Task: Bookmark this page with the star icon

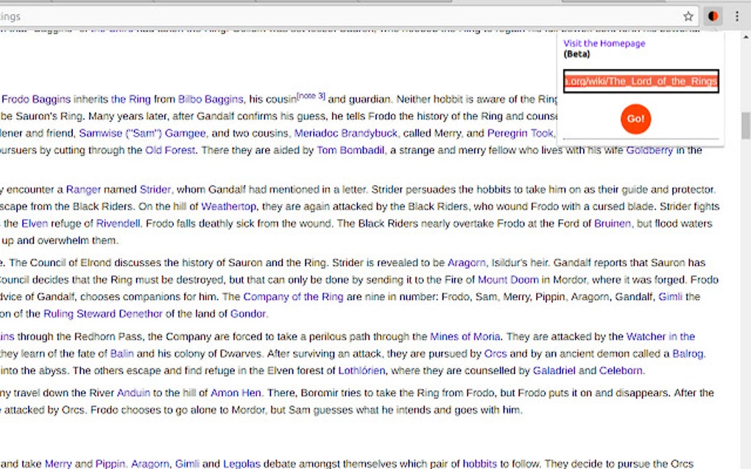Action: pos(688,17)
